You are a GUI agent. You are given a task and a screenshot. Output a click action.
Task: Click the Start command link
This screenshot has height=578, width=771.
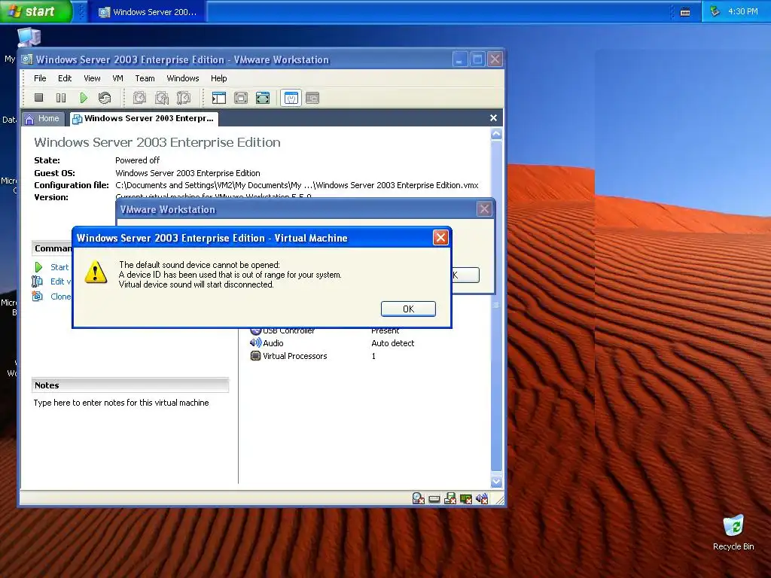59,267
